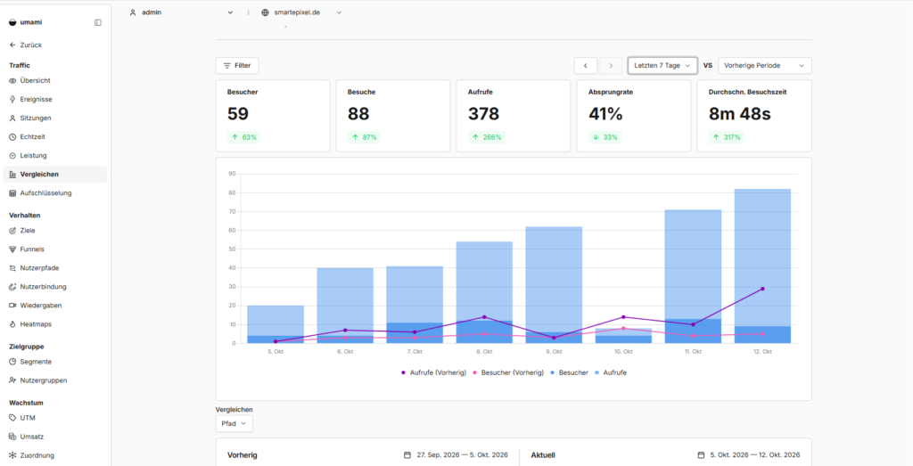Click the Wiedergaben video camera icon
The height and width of the screenshot is (466, 913).
point(12,306)
